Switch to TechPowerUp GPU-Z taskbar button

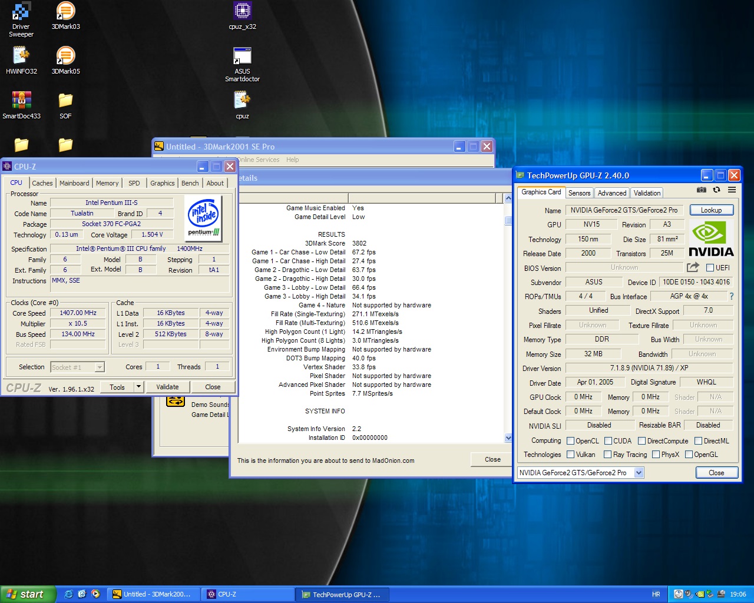pyautogui.click(x=342, y=594)
